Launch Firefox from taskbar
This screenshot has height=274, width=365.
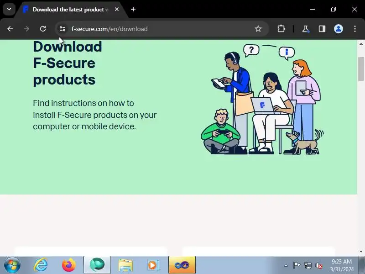coord(69,265)
